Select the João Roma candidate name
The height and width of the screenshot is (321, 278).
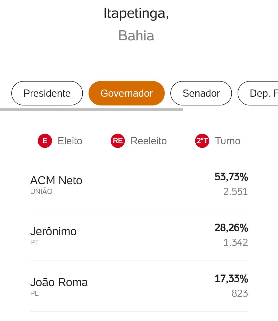click(59, 282)
